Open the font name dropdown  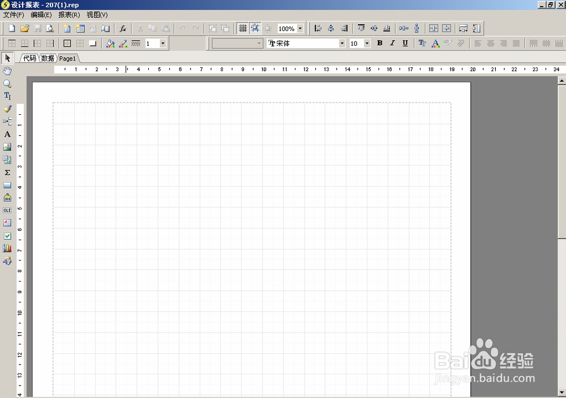tap(342, 44)
